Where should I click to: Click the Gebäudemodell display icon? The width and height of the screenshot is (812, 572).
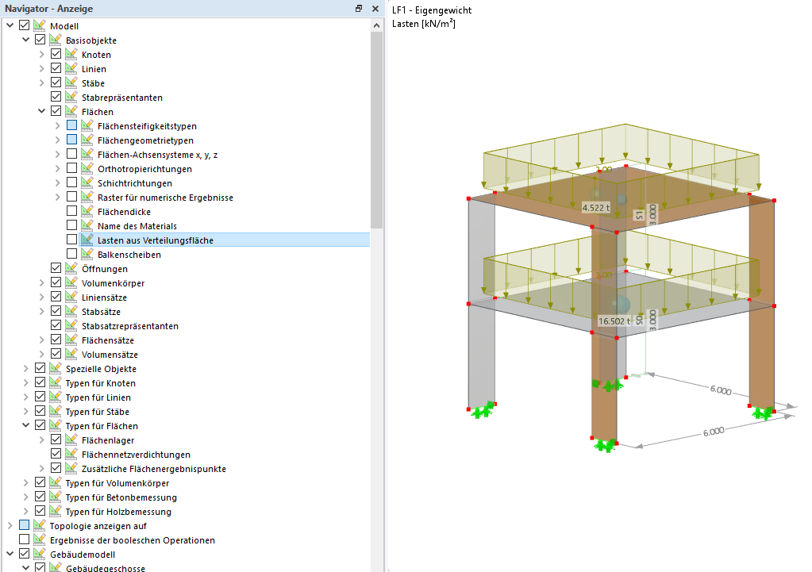40,554
